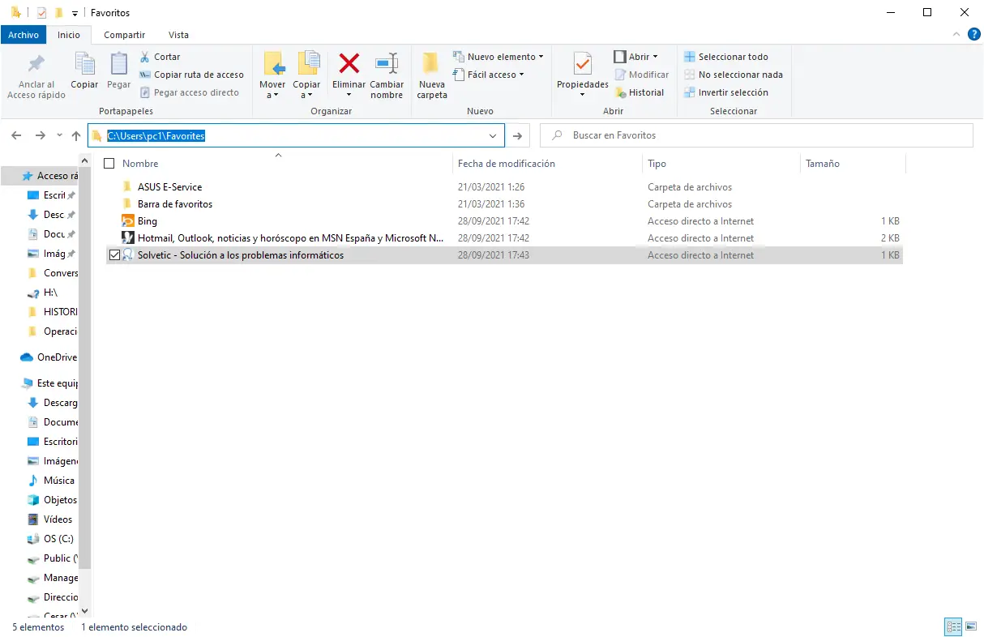The image size is (984, 637).
Task: Click Invertir selección
Action: tap(725, 92)
